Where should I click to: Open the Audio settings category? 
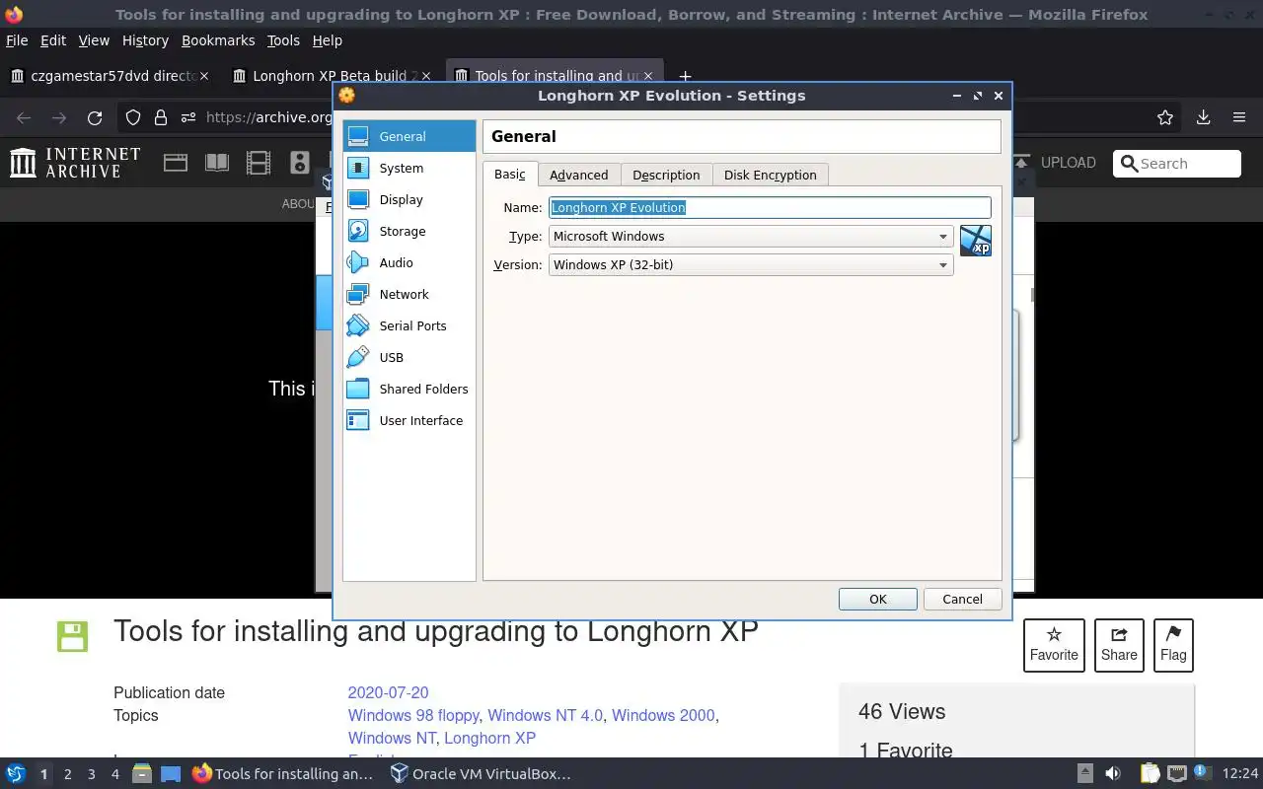(409, 262)
